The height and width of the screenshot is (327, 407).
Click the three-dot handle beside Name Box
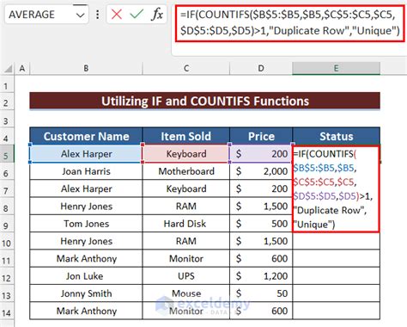(x=98, y=15)
